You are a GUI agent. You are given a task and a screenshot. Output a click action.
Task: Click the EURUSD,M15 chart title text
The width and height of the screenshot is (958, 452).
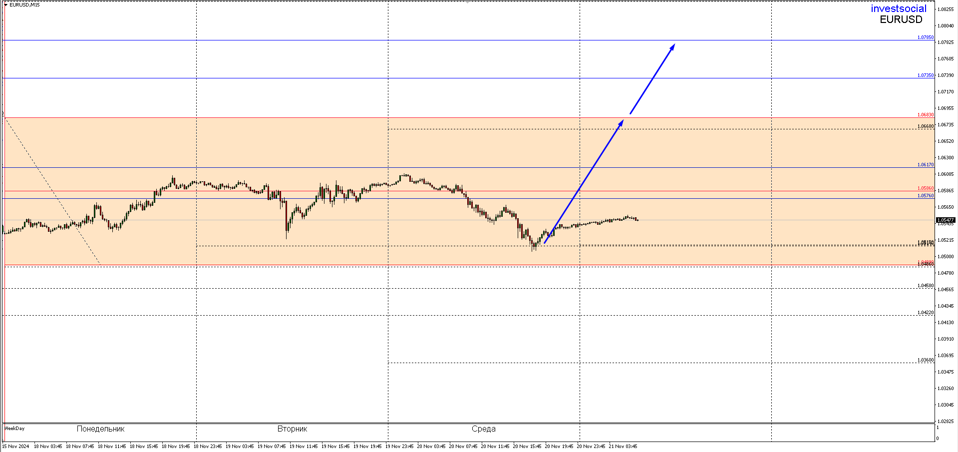click(24, 5)
